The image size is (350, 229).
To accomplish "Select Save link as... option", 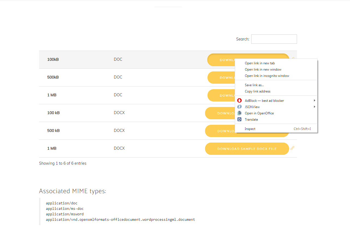I will coord(254,85).
